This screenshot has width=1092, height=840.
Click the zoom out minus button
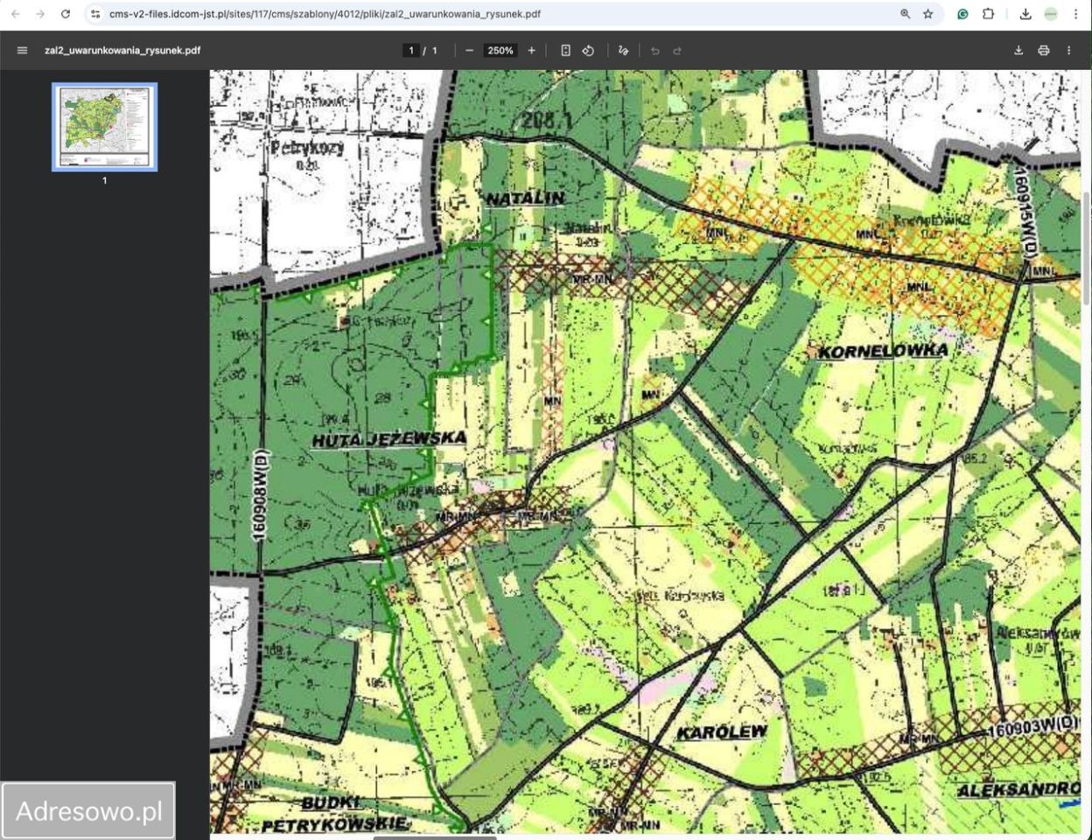[x=470, y=51]
